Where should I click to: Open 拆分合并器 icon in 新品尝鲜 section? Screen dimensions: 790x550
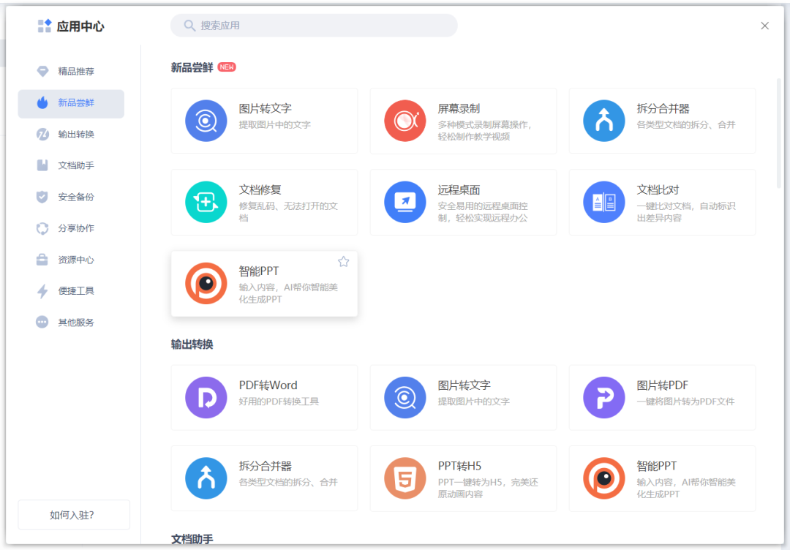point(604,121)
